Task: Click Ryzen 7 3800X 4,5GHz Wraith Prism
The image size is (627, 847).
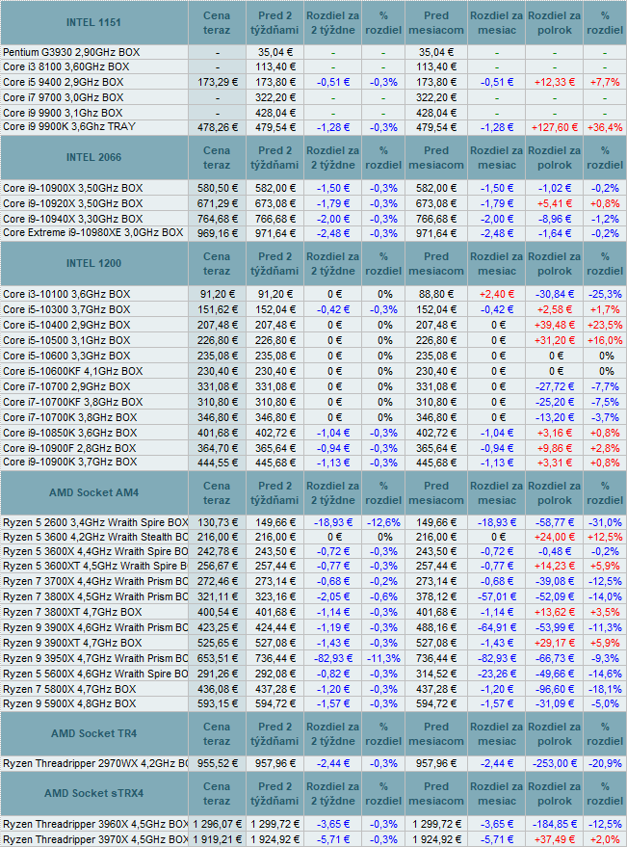Action: [95, 596]
